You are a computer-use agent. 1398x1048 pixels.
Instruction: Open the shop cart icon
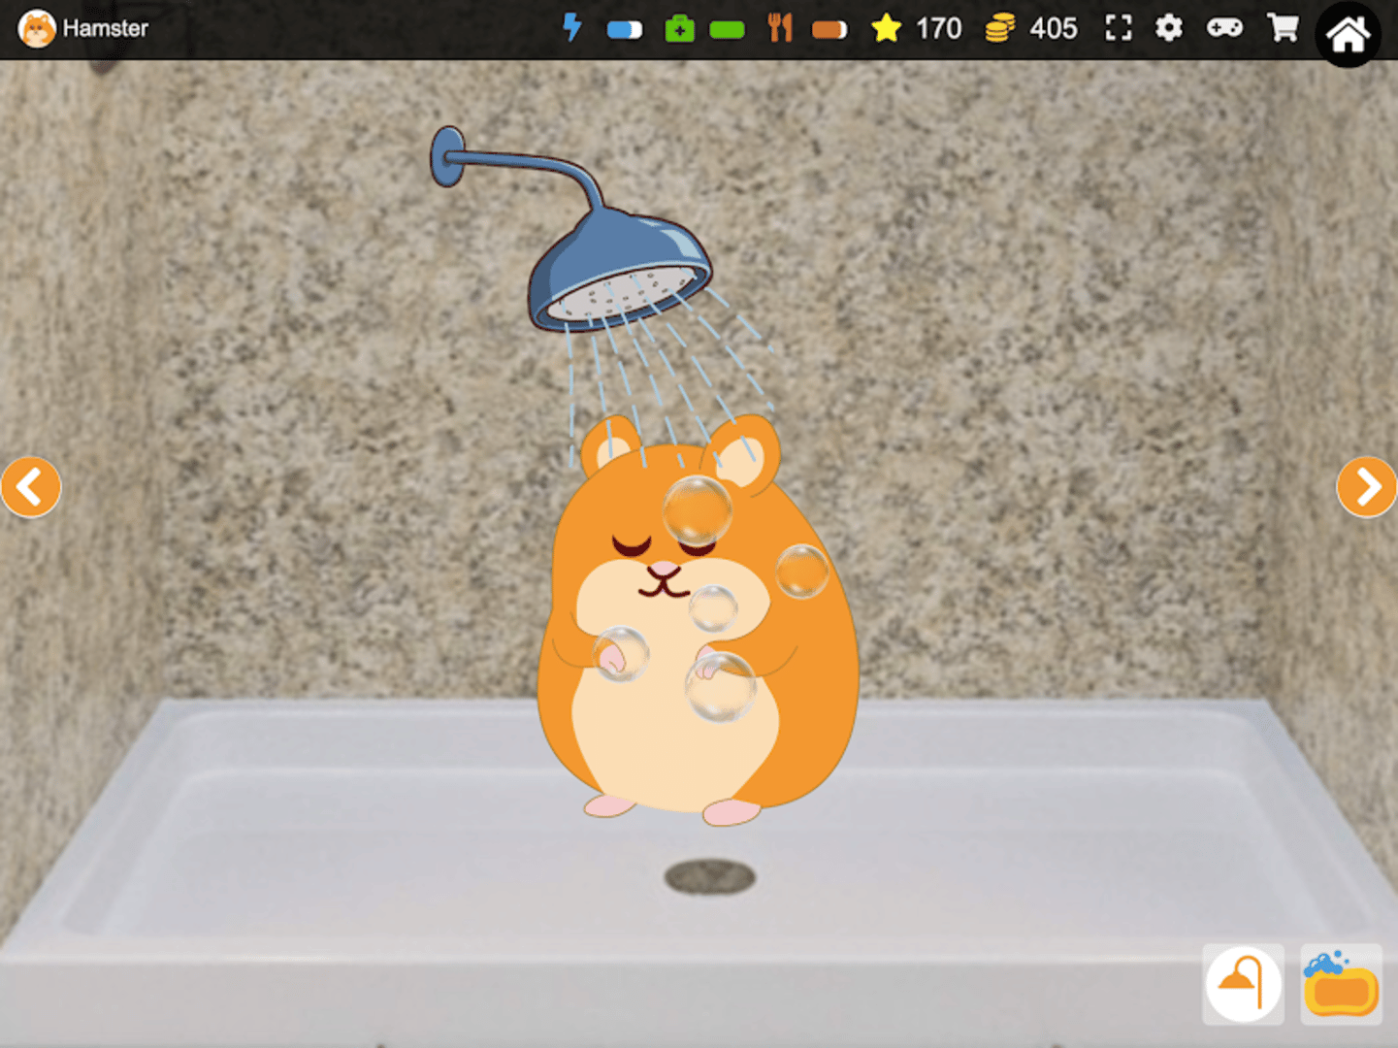point(1283,28)
